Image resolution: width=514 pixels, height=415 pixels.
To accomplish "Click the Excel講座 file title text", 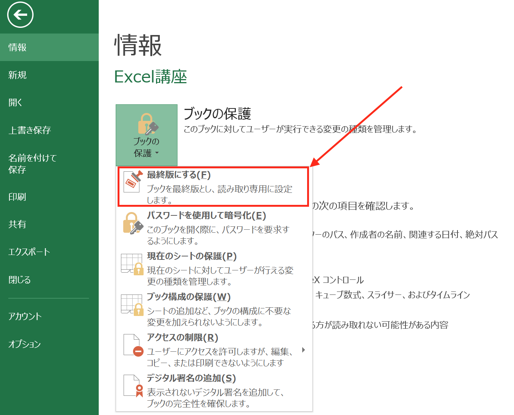I will point(151,77).
